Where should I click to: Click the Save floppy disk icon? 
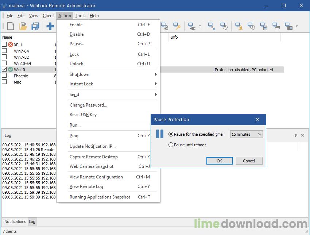coord(35,26)
